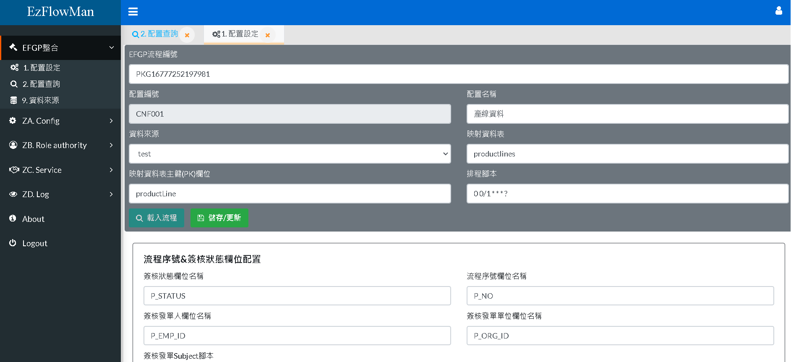The image size is (791, 362).
Task: Open the ZD. Log menu
Action: pyautogui.click(x=60, y=194)
